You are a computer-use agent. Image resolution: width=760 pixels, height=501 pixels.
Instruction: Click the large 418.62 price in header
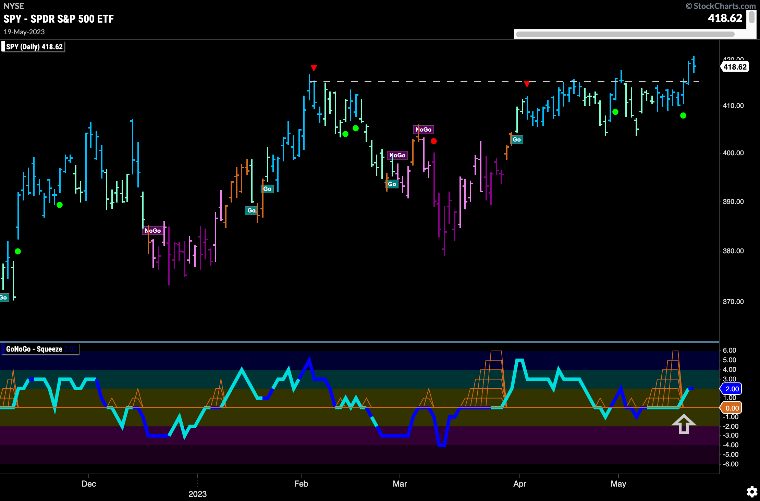[725, 18]
